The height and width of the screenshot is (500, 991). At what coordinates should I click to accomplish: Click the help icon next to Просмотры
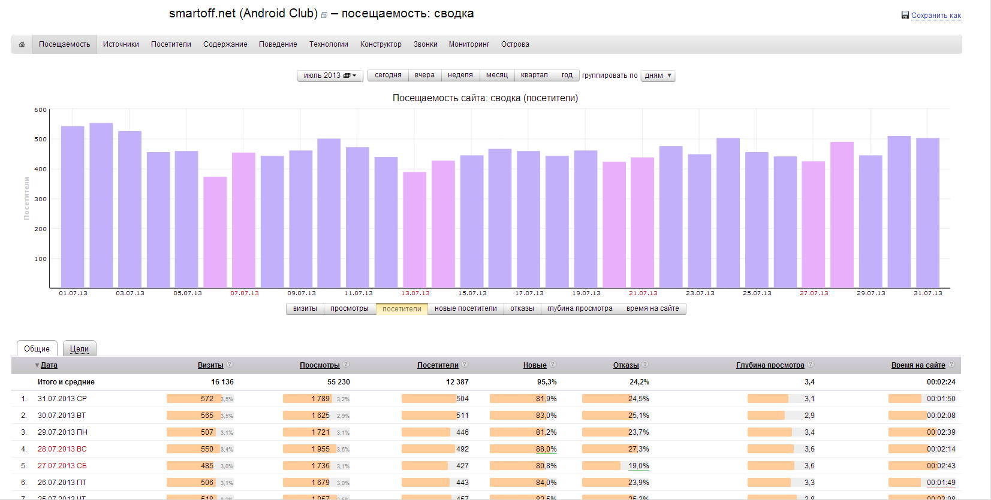346,365
